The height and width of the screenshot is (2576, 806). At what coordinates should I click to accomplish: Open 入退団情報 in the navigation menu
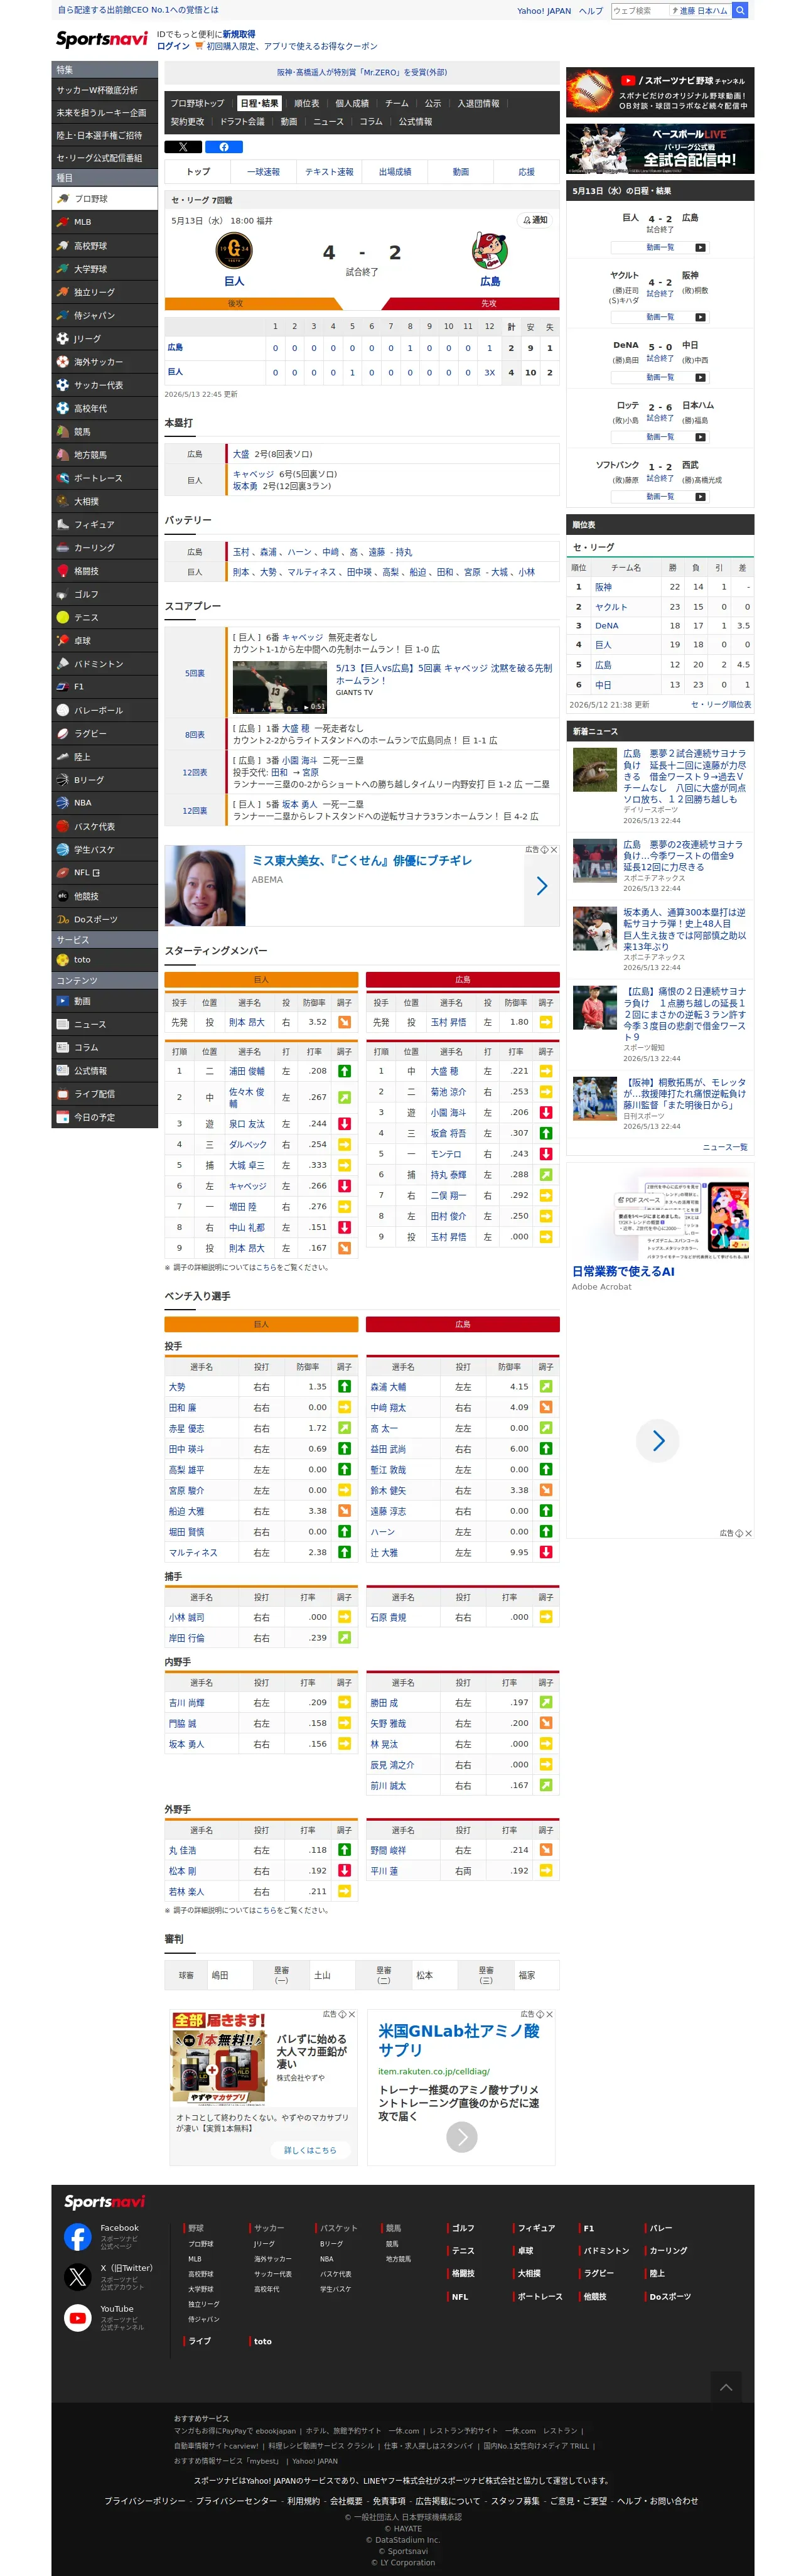click(478, 103)
